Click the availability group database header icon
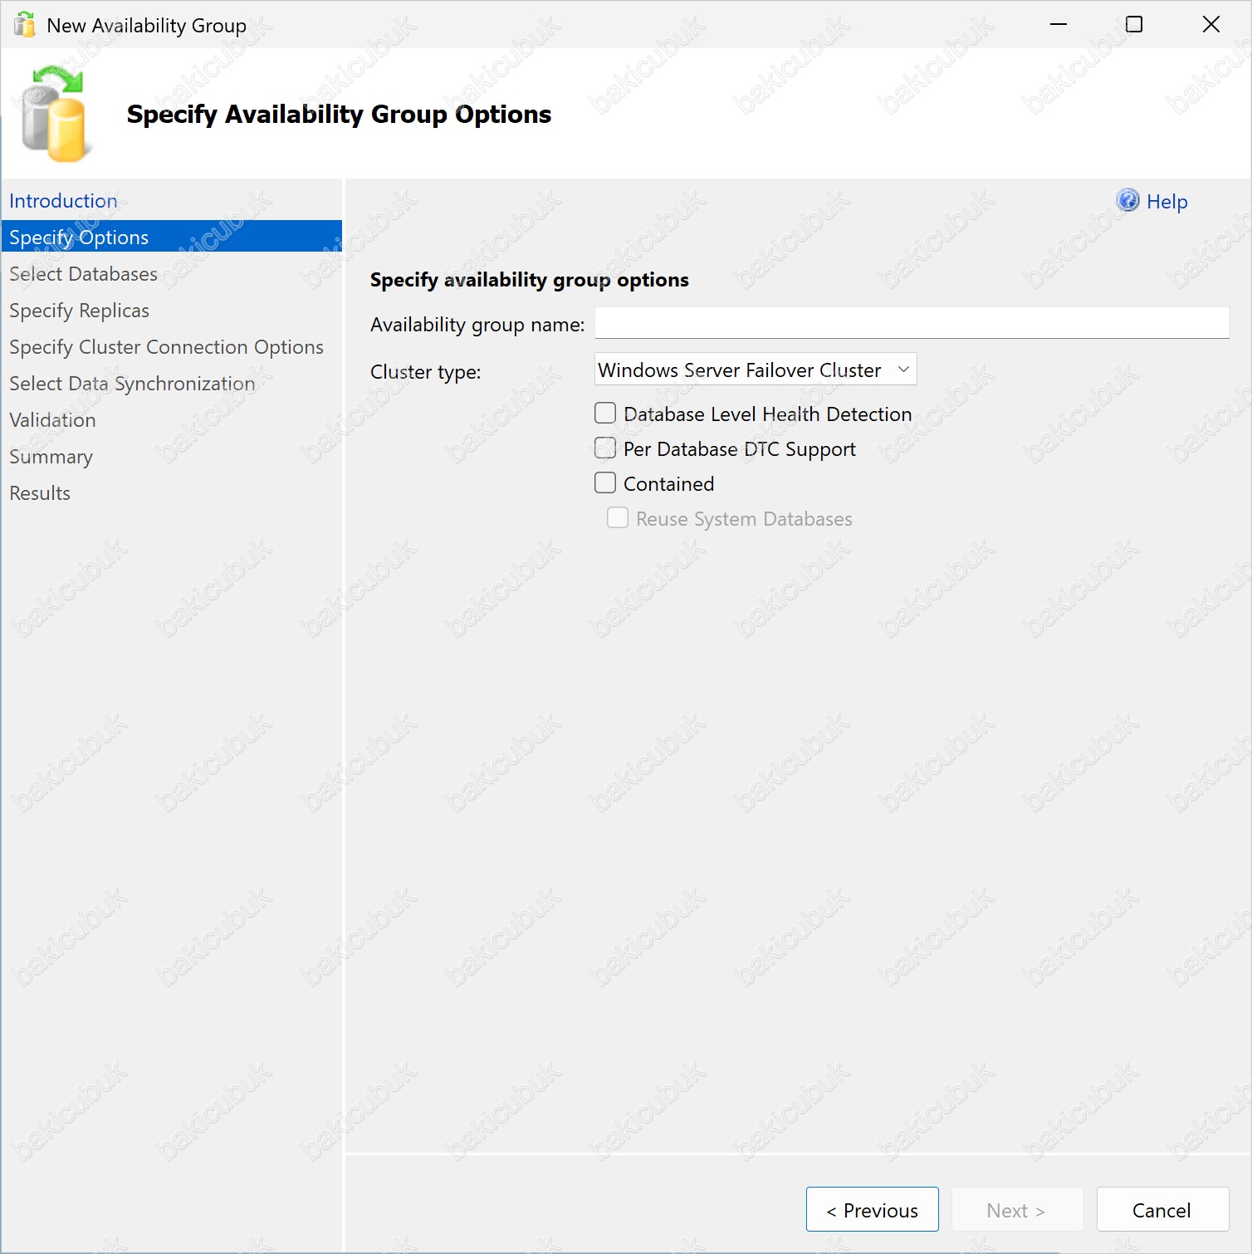The width and height of the screenshot is (1252, 1254). pyautogui.click(x=53, y=114)
